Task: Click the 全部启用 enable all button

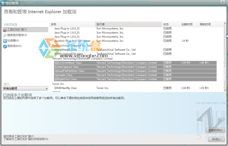Action: pos(215,130)
